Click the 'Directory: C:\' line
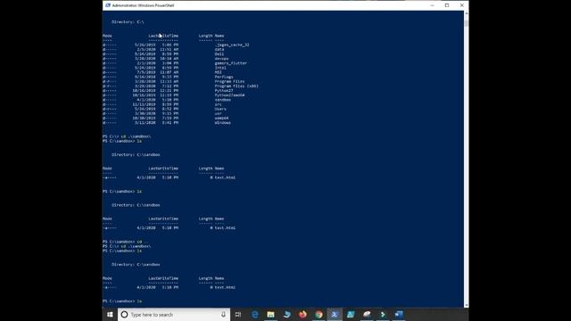 point(128,21)
